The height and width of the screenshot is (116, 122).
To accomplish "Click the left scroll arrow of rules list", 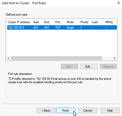I will pos(8,58).
